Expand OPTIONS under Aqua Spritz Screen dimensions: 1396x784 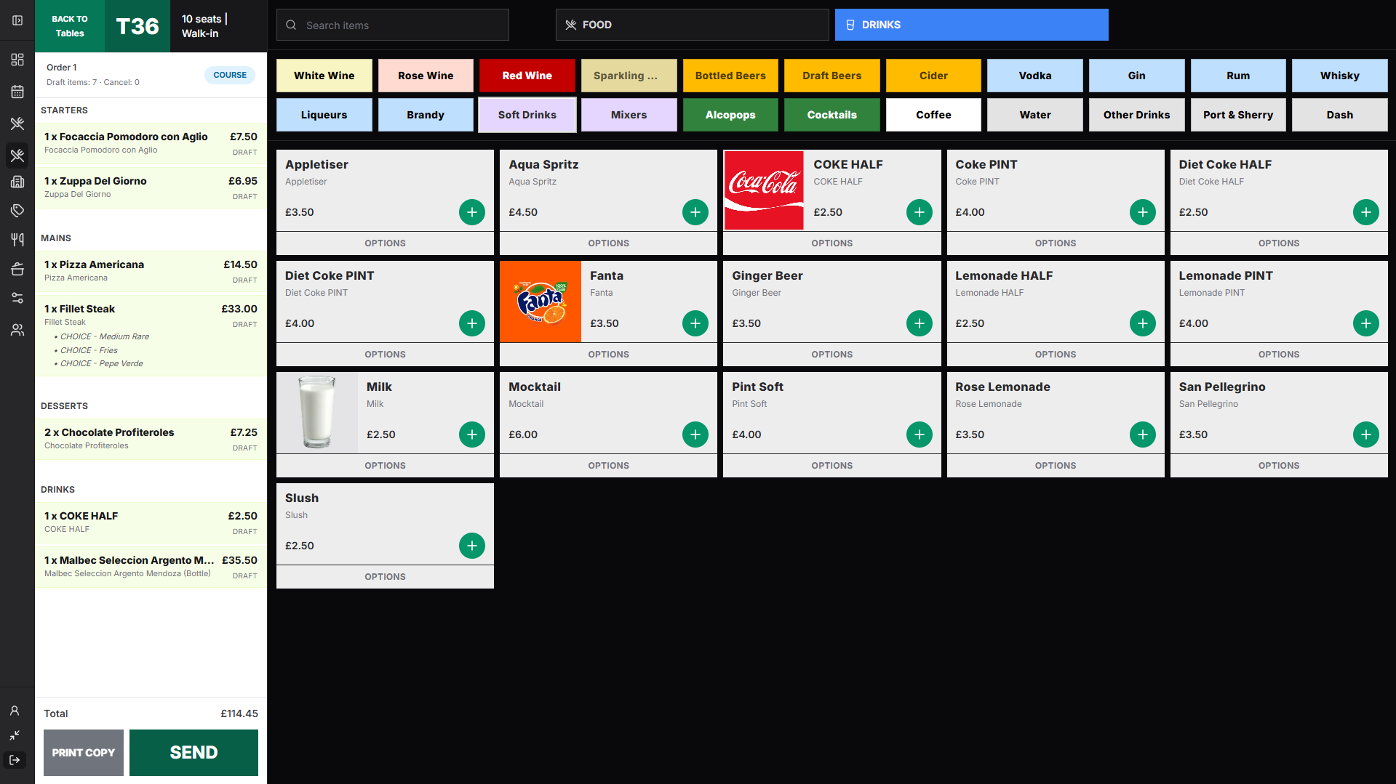click(x=608, y=243)
